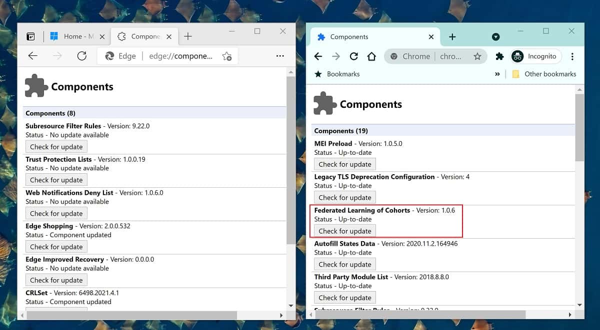This screenshot has width=600, height=330.
Task: Bookmark this Chrome page with star
Action: [477, 56]
